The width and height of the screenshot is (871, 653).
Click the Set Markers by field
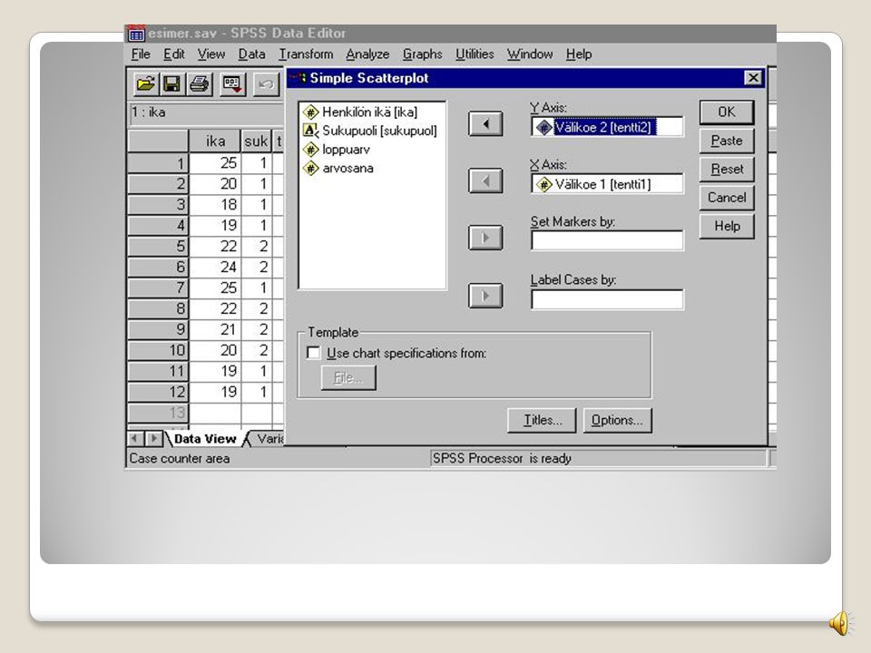point(607,240)
